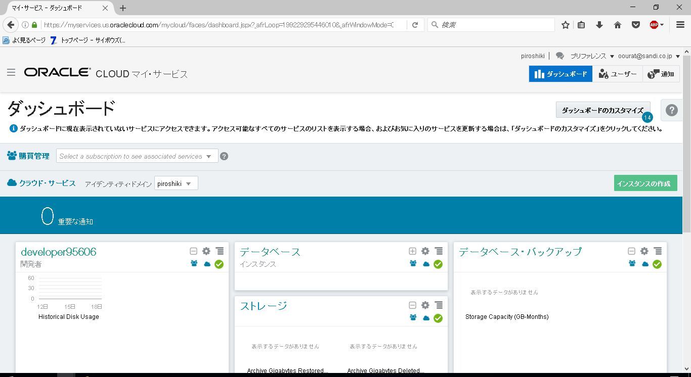Open よく見るページ bookmark
The image size is (691, 377).
pyautogui.click(x=24, y=40)
